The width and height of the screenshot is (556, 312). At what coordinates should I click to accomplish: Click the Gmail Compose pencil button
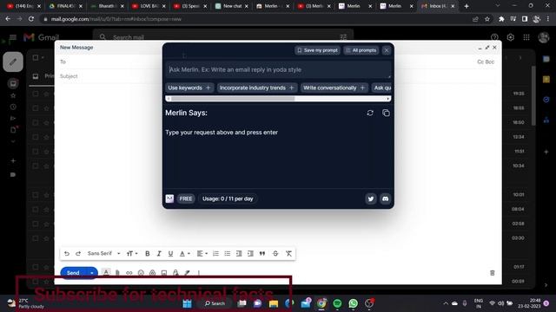13,62
